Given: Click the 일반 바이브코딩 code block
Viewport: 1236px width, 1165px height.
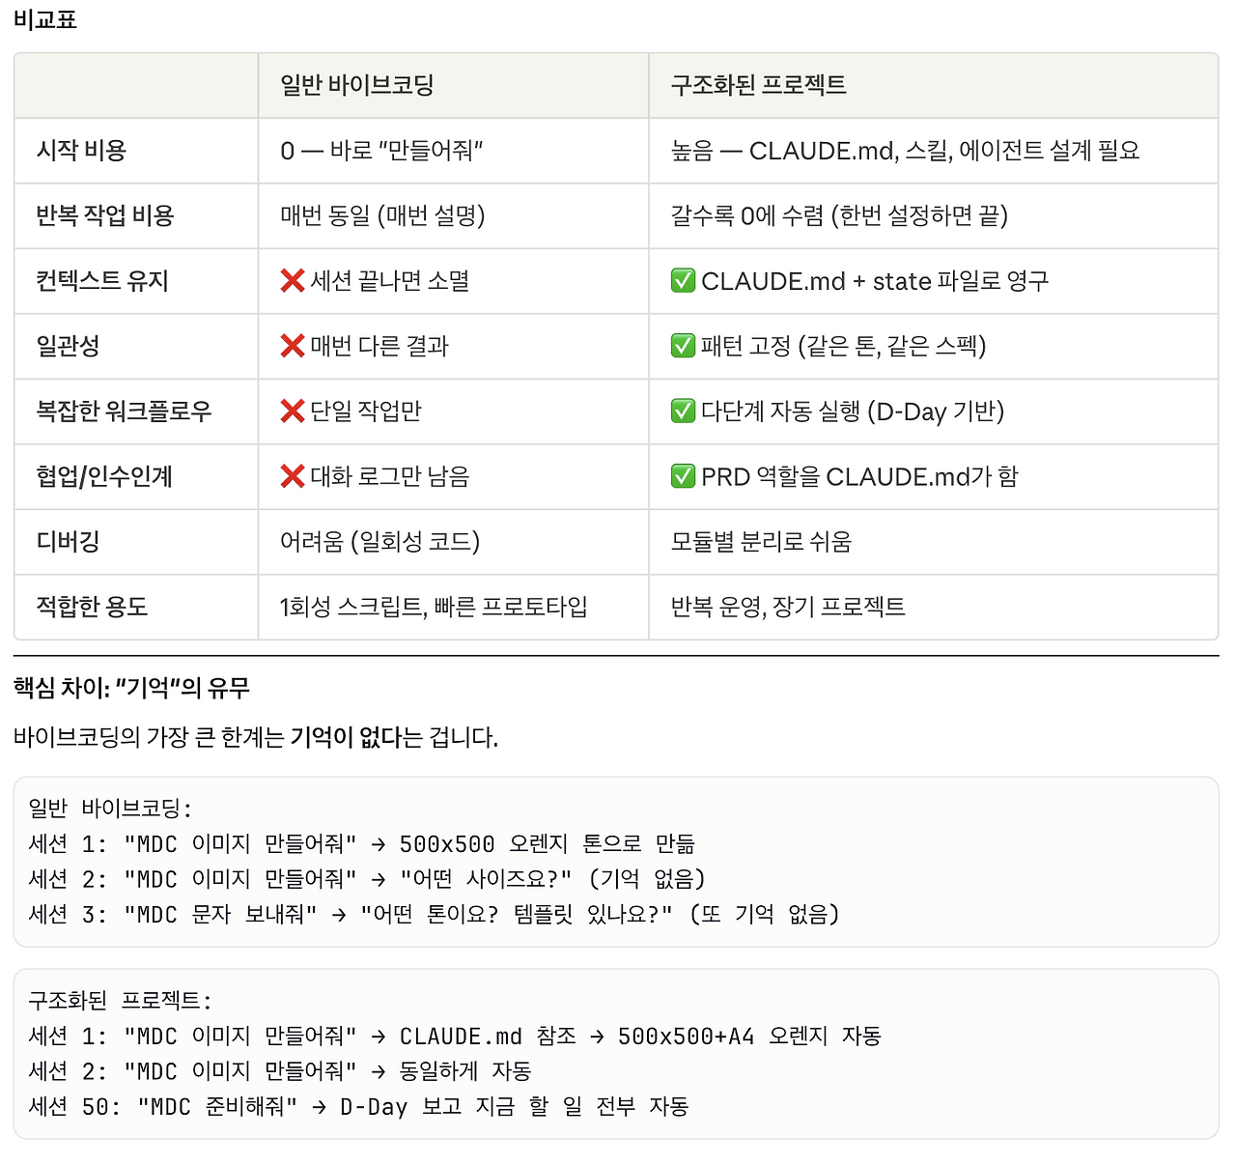Looking at the screenshot, I should (616, 862).
